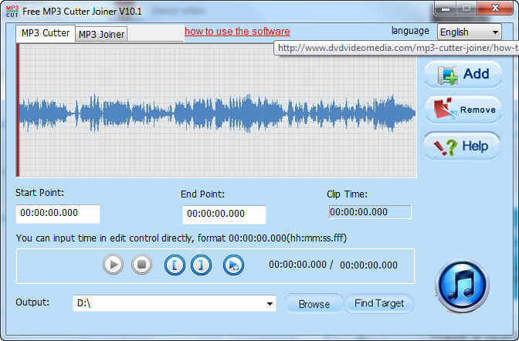Remove the loaded file with Remove button

click(x=463, y=110)
